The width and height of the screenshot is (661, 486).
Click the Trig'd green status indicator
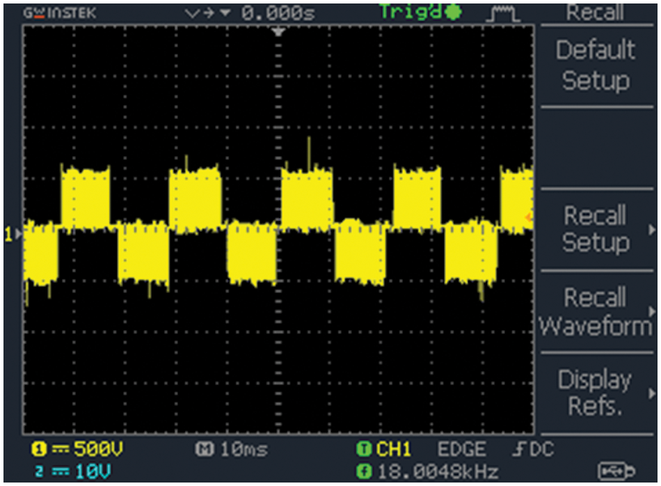pos(420,12)
